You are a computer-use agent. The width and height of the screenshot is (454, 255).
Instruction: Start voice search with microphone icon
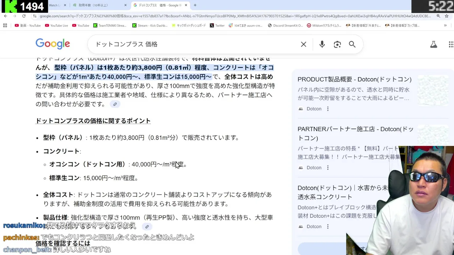click(322, 44)
